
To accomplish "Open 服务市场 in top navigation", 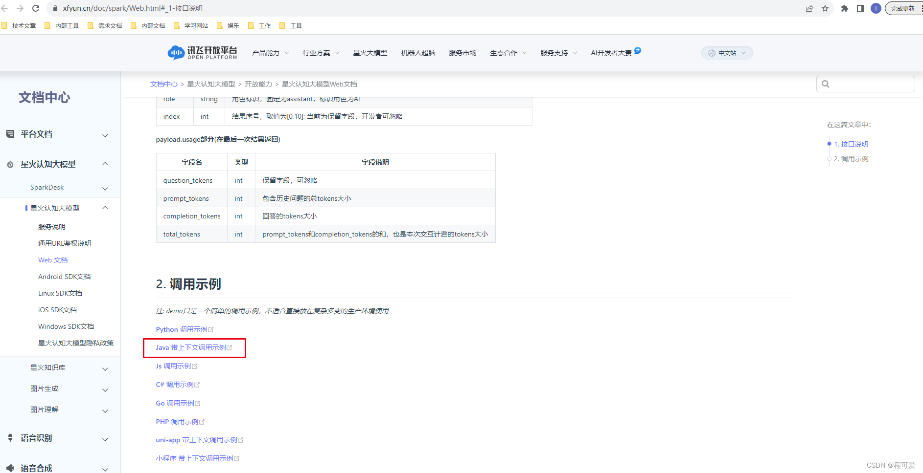I will coord(462,53).
